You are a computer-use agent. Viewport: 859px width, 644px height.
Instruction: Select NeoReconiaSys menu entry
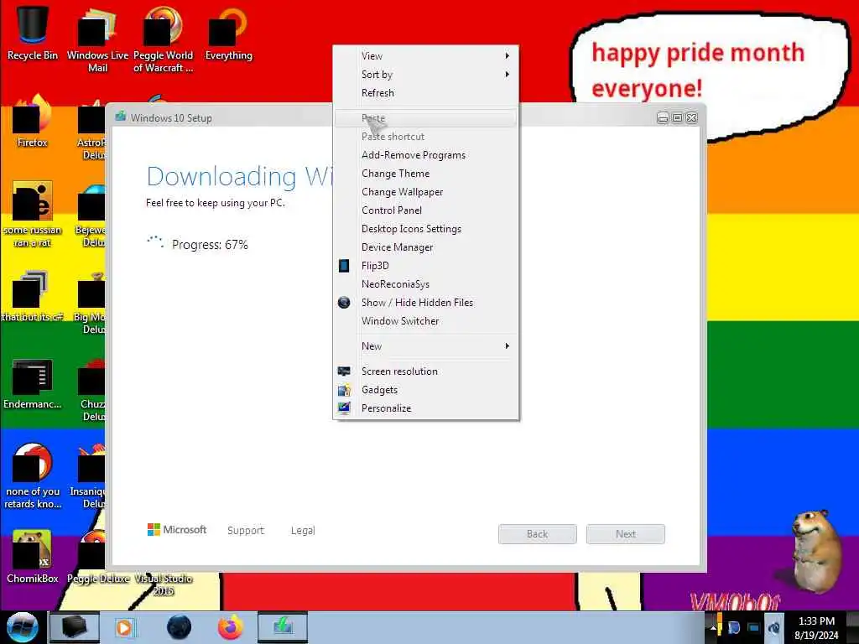425,284
